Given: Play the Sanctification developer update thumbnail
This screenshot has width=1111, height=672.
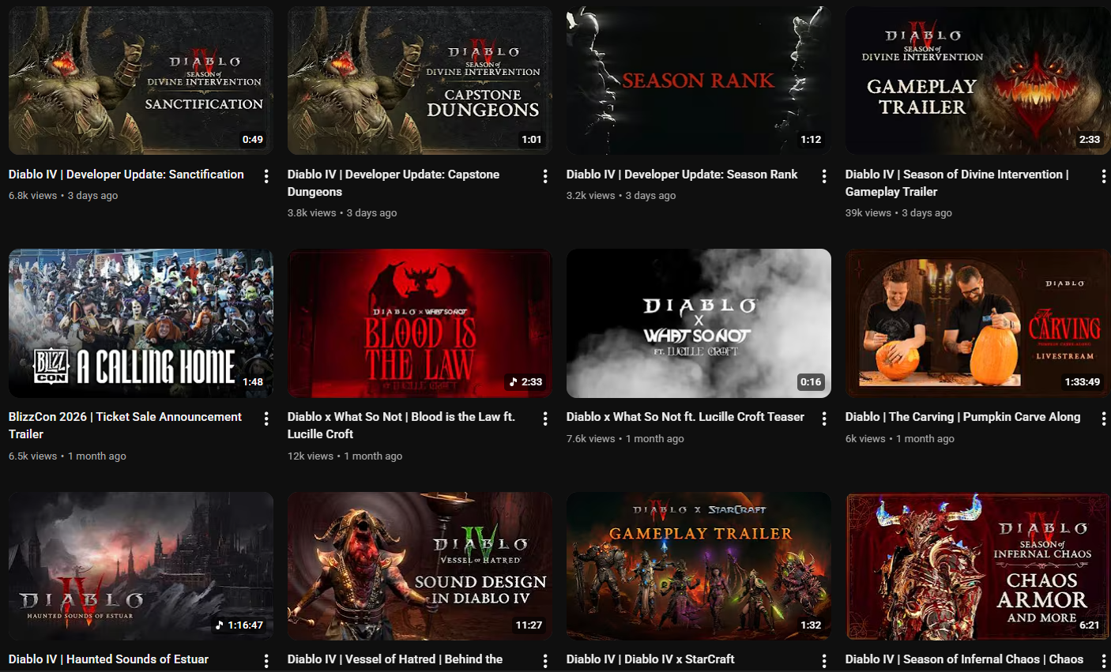Looking at the screenshot, I should pyautogui.click(x=141, y=81).
